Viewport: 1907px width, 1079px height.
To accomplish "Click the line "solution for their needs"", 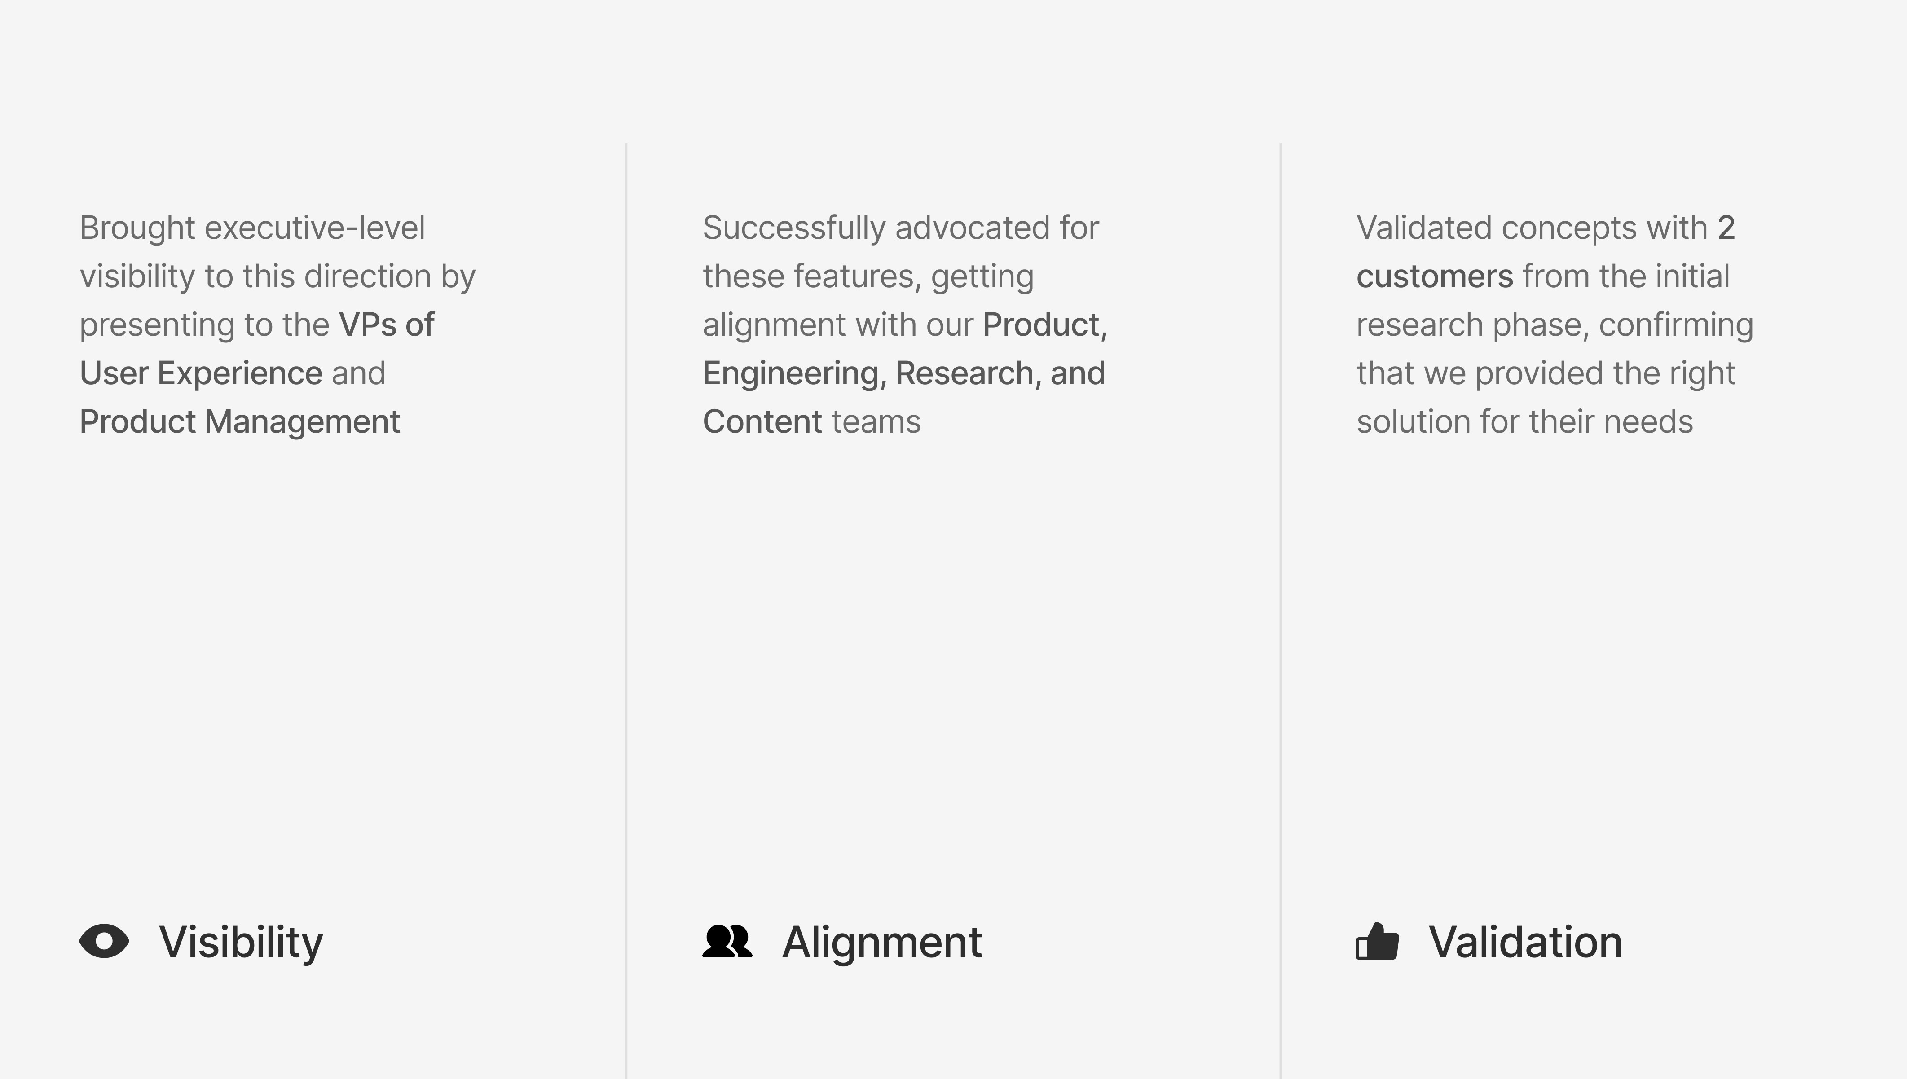I will 1524,421.
